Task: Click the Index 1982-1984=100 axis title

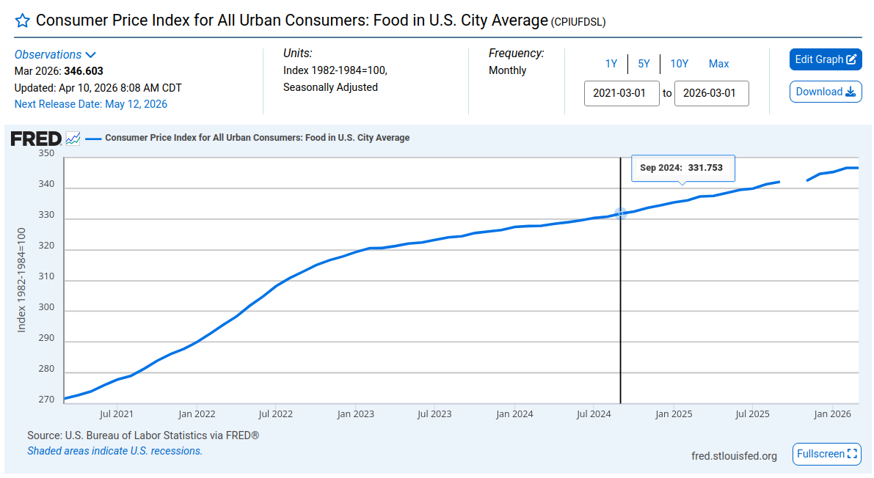Action: point(22,280)
